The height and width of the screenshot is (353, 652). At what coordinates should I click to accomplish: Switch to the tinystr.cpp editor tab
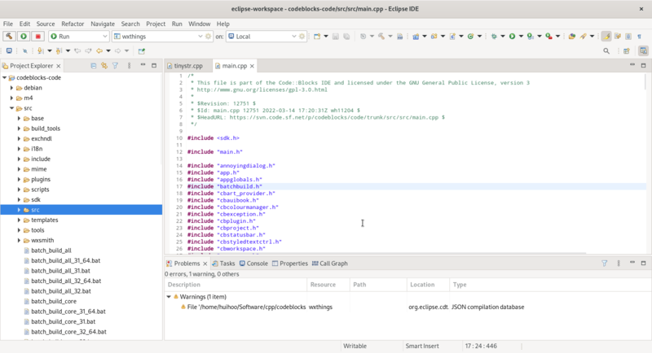pyautogui.click(x=187, y=65)
